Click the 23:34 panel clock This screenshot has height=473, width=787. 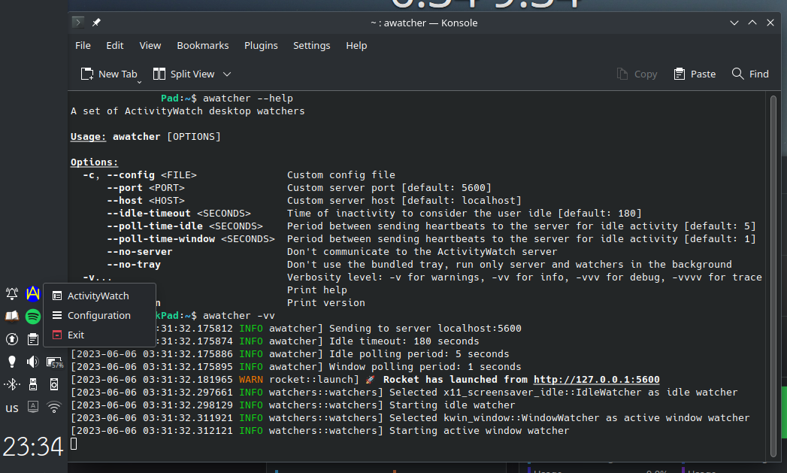33,447
